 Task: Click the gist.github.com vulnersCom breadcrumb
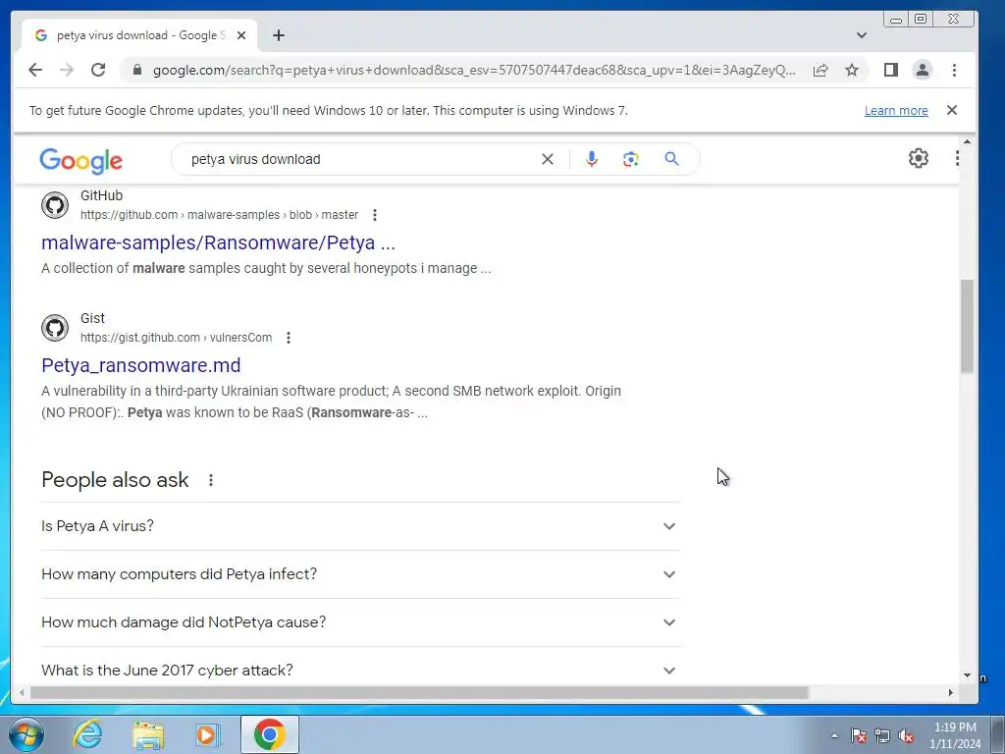click(x=177, y=338)
